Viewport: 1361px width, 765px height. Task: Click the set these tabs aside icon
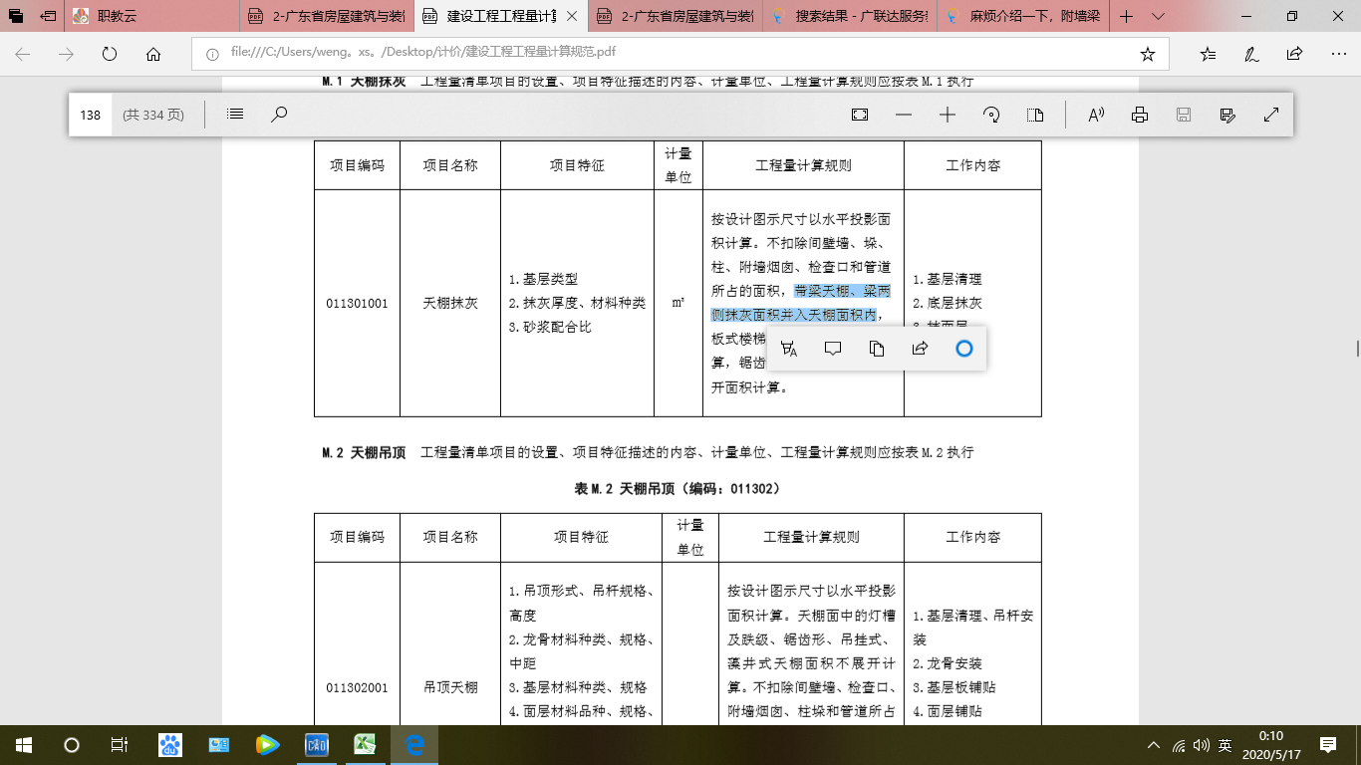pos(48,17)
